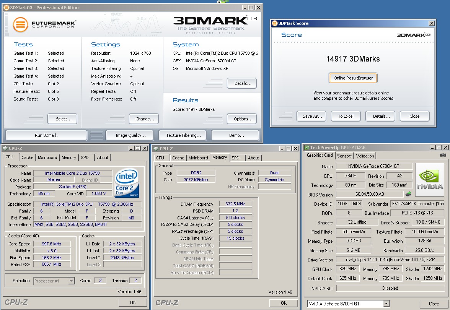Screen dimensions: 450x310
Task: Minimize the GPU-Z window
Action: tap(432, 148)
